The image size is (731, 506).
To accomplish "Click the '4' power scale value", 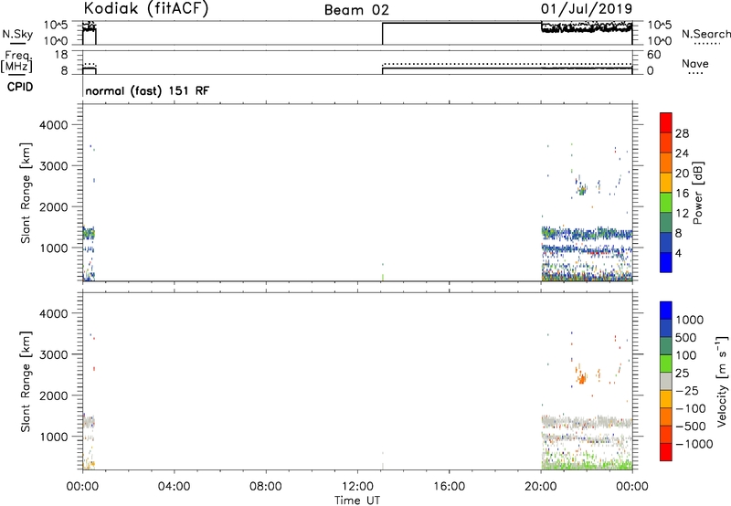I will [679, 253].
